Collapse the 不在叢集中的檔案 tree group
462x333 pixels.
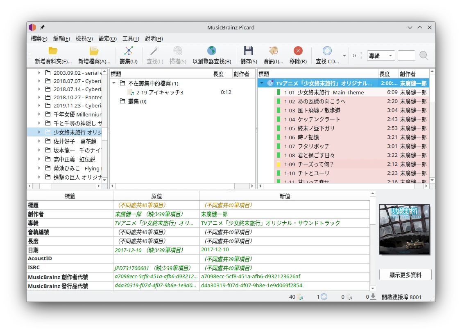click(x=114, y=83)
